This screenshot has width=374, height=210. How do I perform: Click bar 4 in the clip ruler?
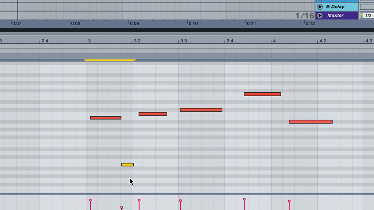pyautogui.click(x=274, y=41)
